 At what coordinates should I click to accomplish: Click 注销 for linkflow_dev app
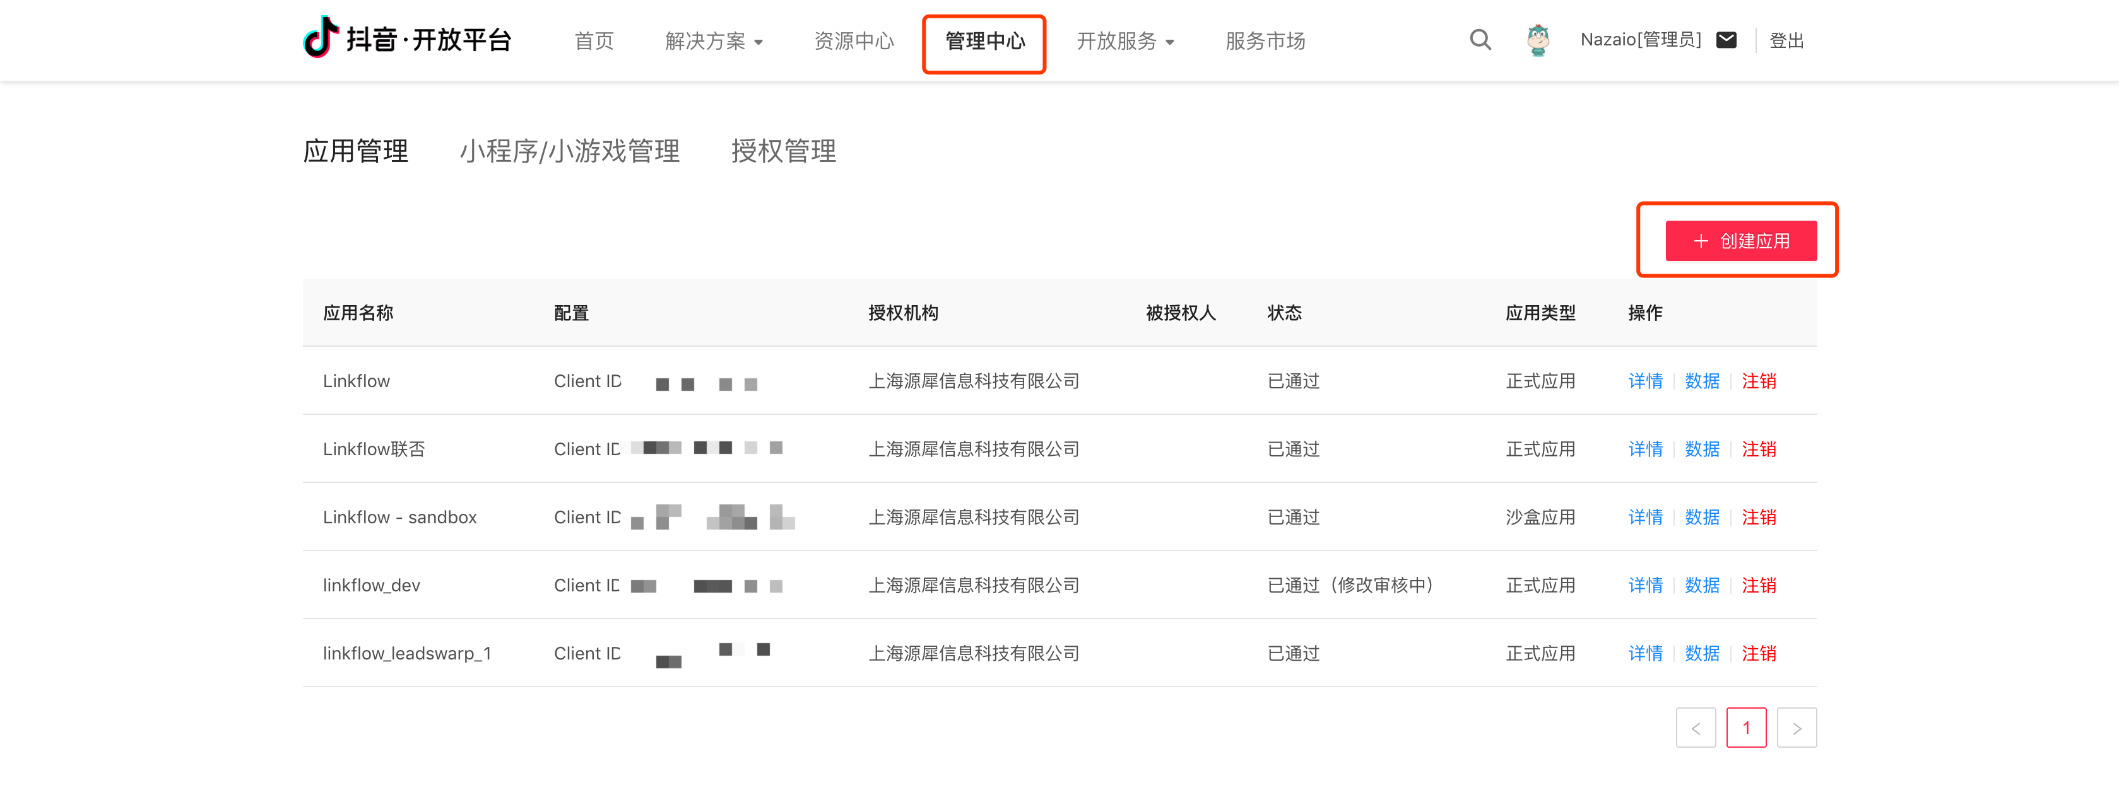pyautogui.click(x=1758, y=585)
